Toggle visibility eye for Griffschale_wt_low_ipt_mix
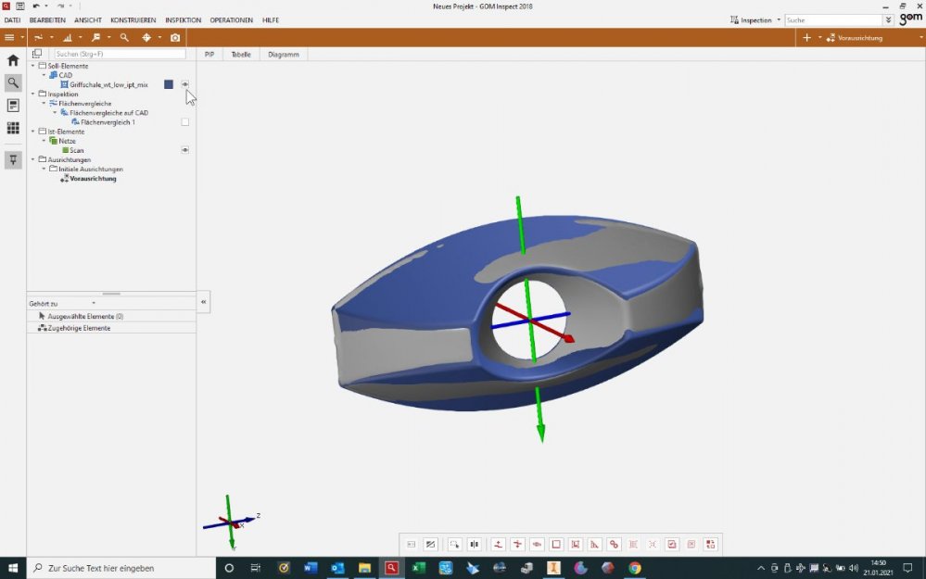 [x=185, y=84]
